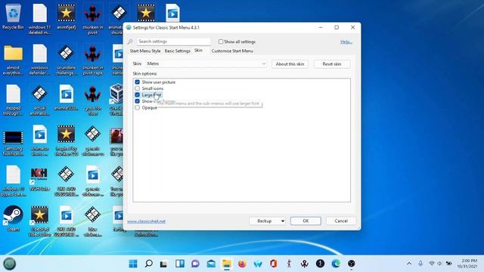Open Task View on the taskbar
Viewport: 484px width, 272px height.
(163, 264)
